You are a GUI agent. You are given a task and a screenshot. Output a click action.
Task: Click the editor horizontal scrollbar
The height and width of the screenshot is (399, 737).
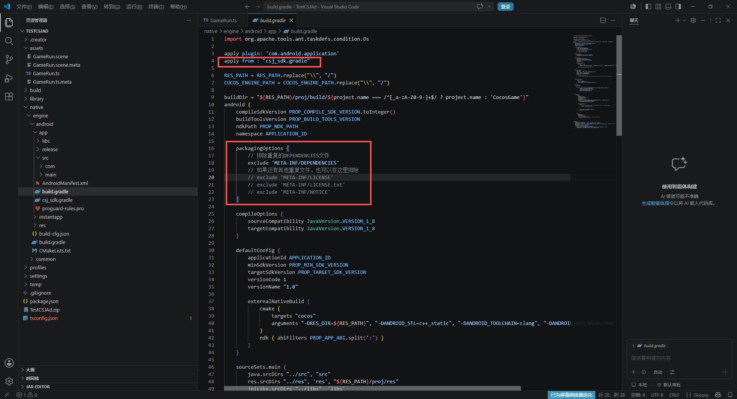372,388
